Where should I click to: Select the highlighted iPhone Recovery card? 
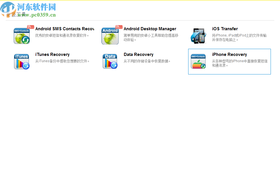point(229,62)
